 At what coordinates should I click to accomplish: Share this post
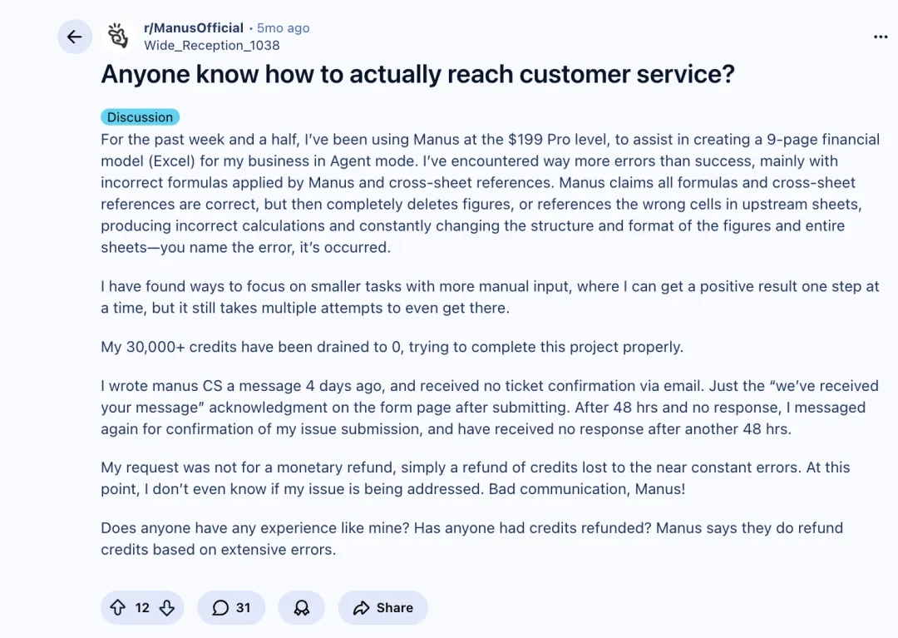pyautogui.click(x=383, y=608)
